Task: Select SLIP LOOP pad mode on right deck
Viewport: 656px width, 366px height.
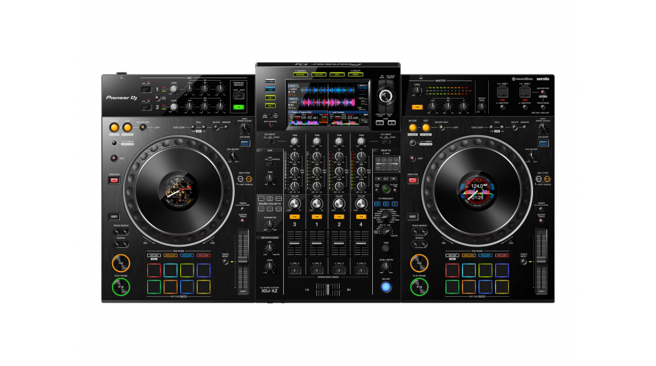Action: [485, 255]
